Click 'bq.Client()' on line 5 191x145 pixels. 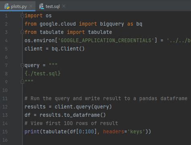pyautogui.click(x=68, y=49)
